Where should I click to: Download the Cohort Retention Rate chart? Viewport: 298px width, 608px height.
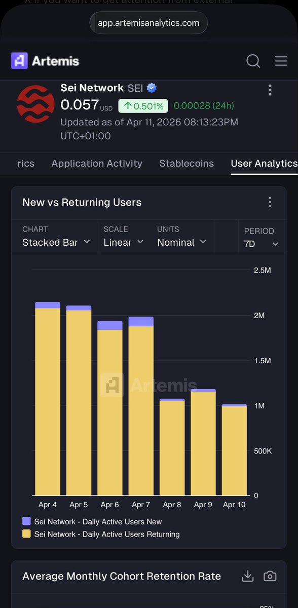point(247,576)
